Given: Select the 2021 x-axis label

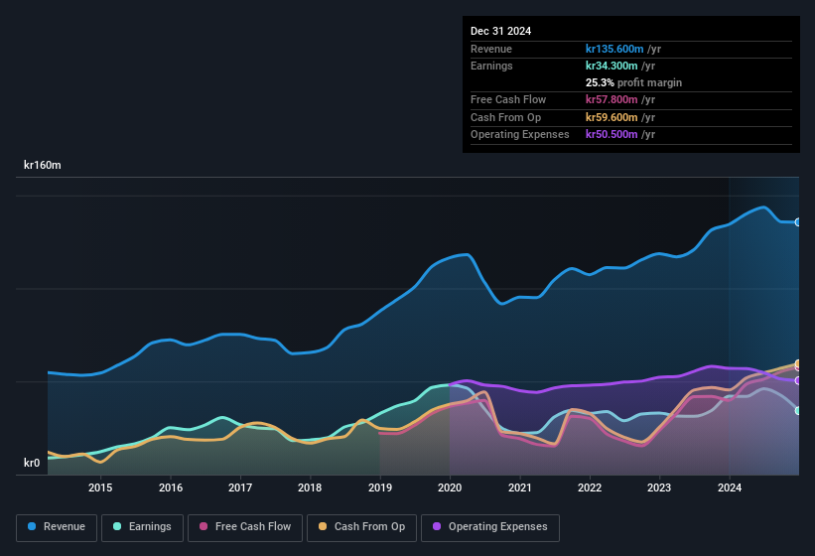Looking at the screenshot, I should tap(520, 487).
